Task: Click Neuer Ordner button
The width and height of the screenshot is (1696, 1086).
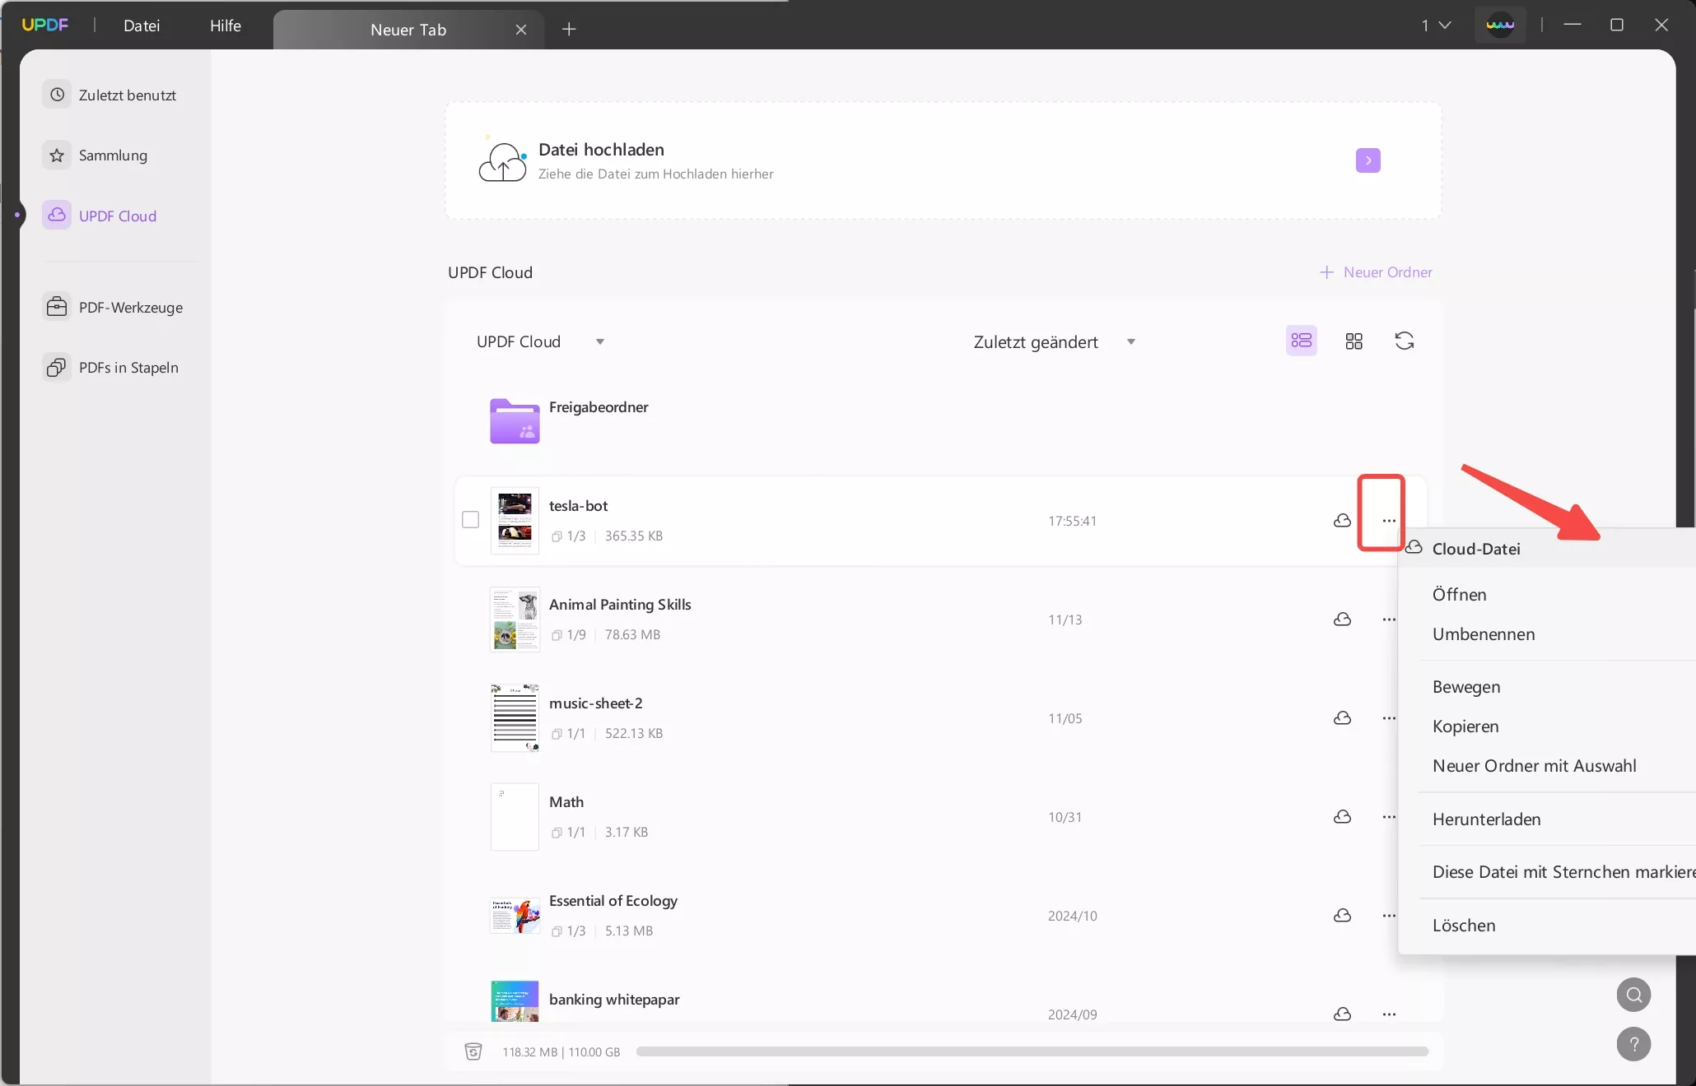Action: tap(1376, 272)
